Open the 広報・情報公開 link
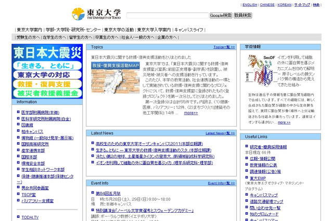333x221 pixels. [x=262, y=159]
